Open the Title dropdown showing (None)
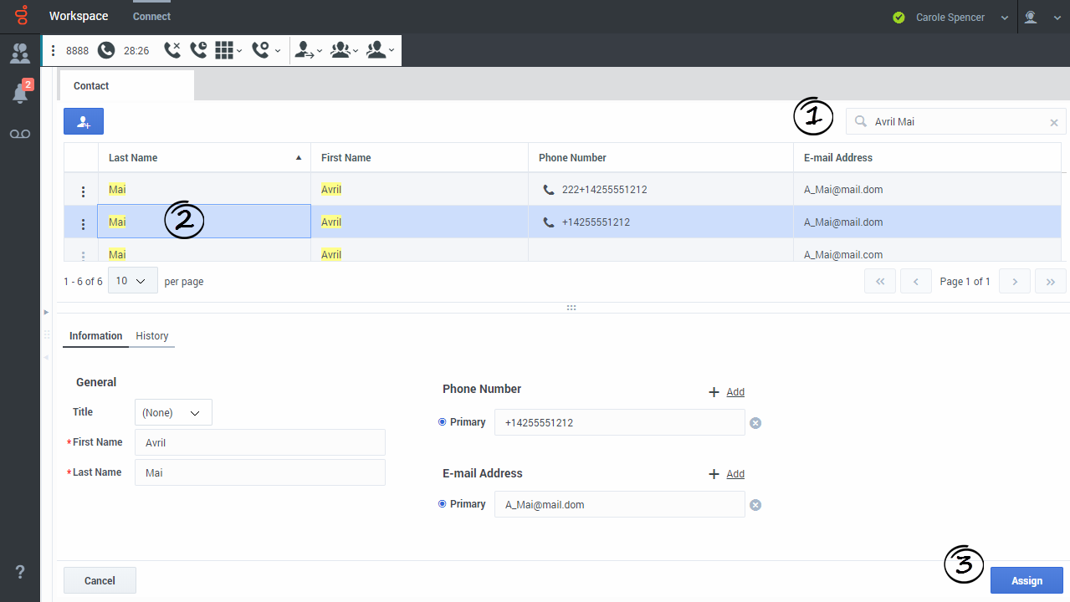This screenshot has width=1070, height=602. tap(173, 412)
